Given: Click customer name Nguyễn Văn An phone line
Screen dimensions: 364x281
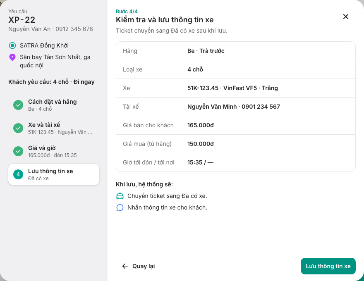Looking at the screenshot, I should coord(50,29).
